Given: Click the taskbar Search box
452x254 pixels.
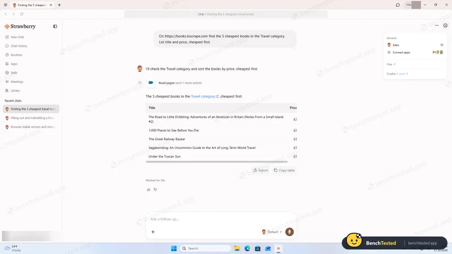Looking at the screenshot, I should pyautogui.click(x=205, y=248).
